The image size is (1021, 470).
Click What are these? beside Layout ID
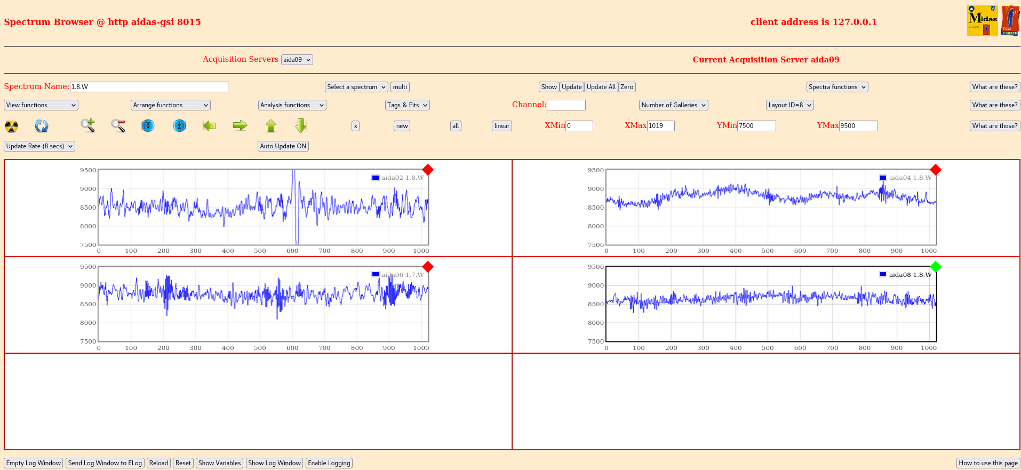pyautogui.click(x=995, y=105)
